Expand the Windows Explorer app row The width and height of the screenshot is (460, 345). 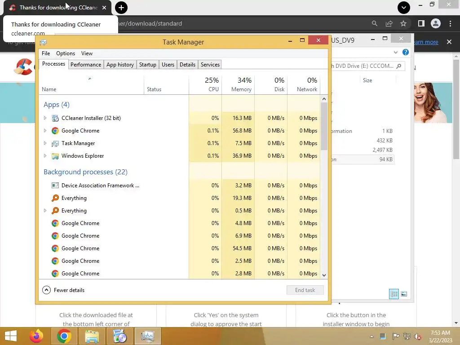tap(45, 156)
